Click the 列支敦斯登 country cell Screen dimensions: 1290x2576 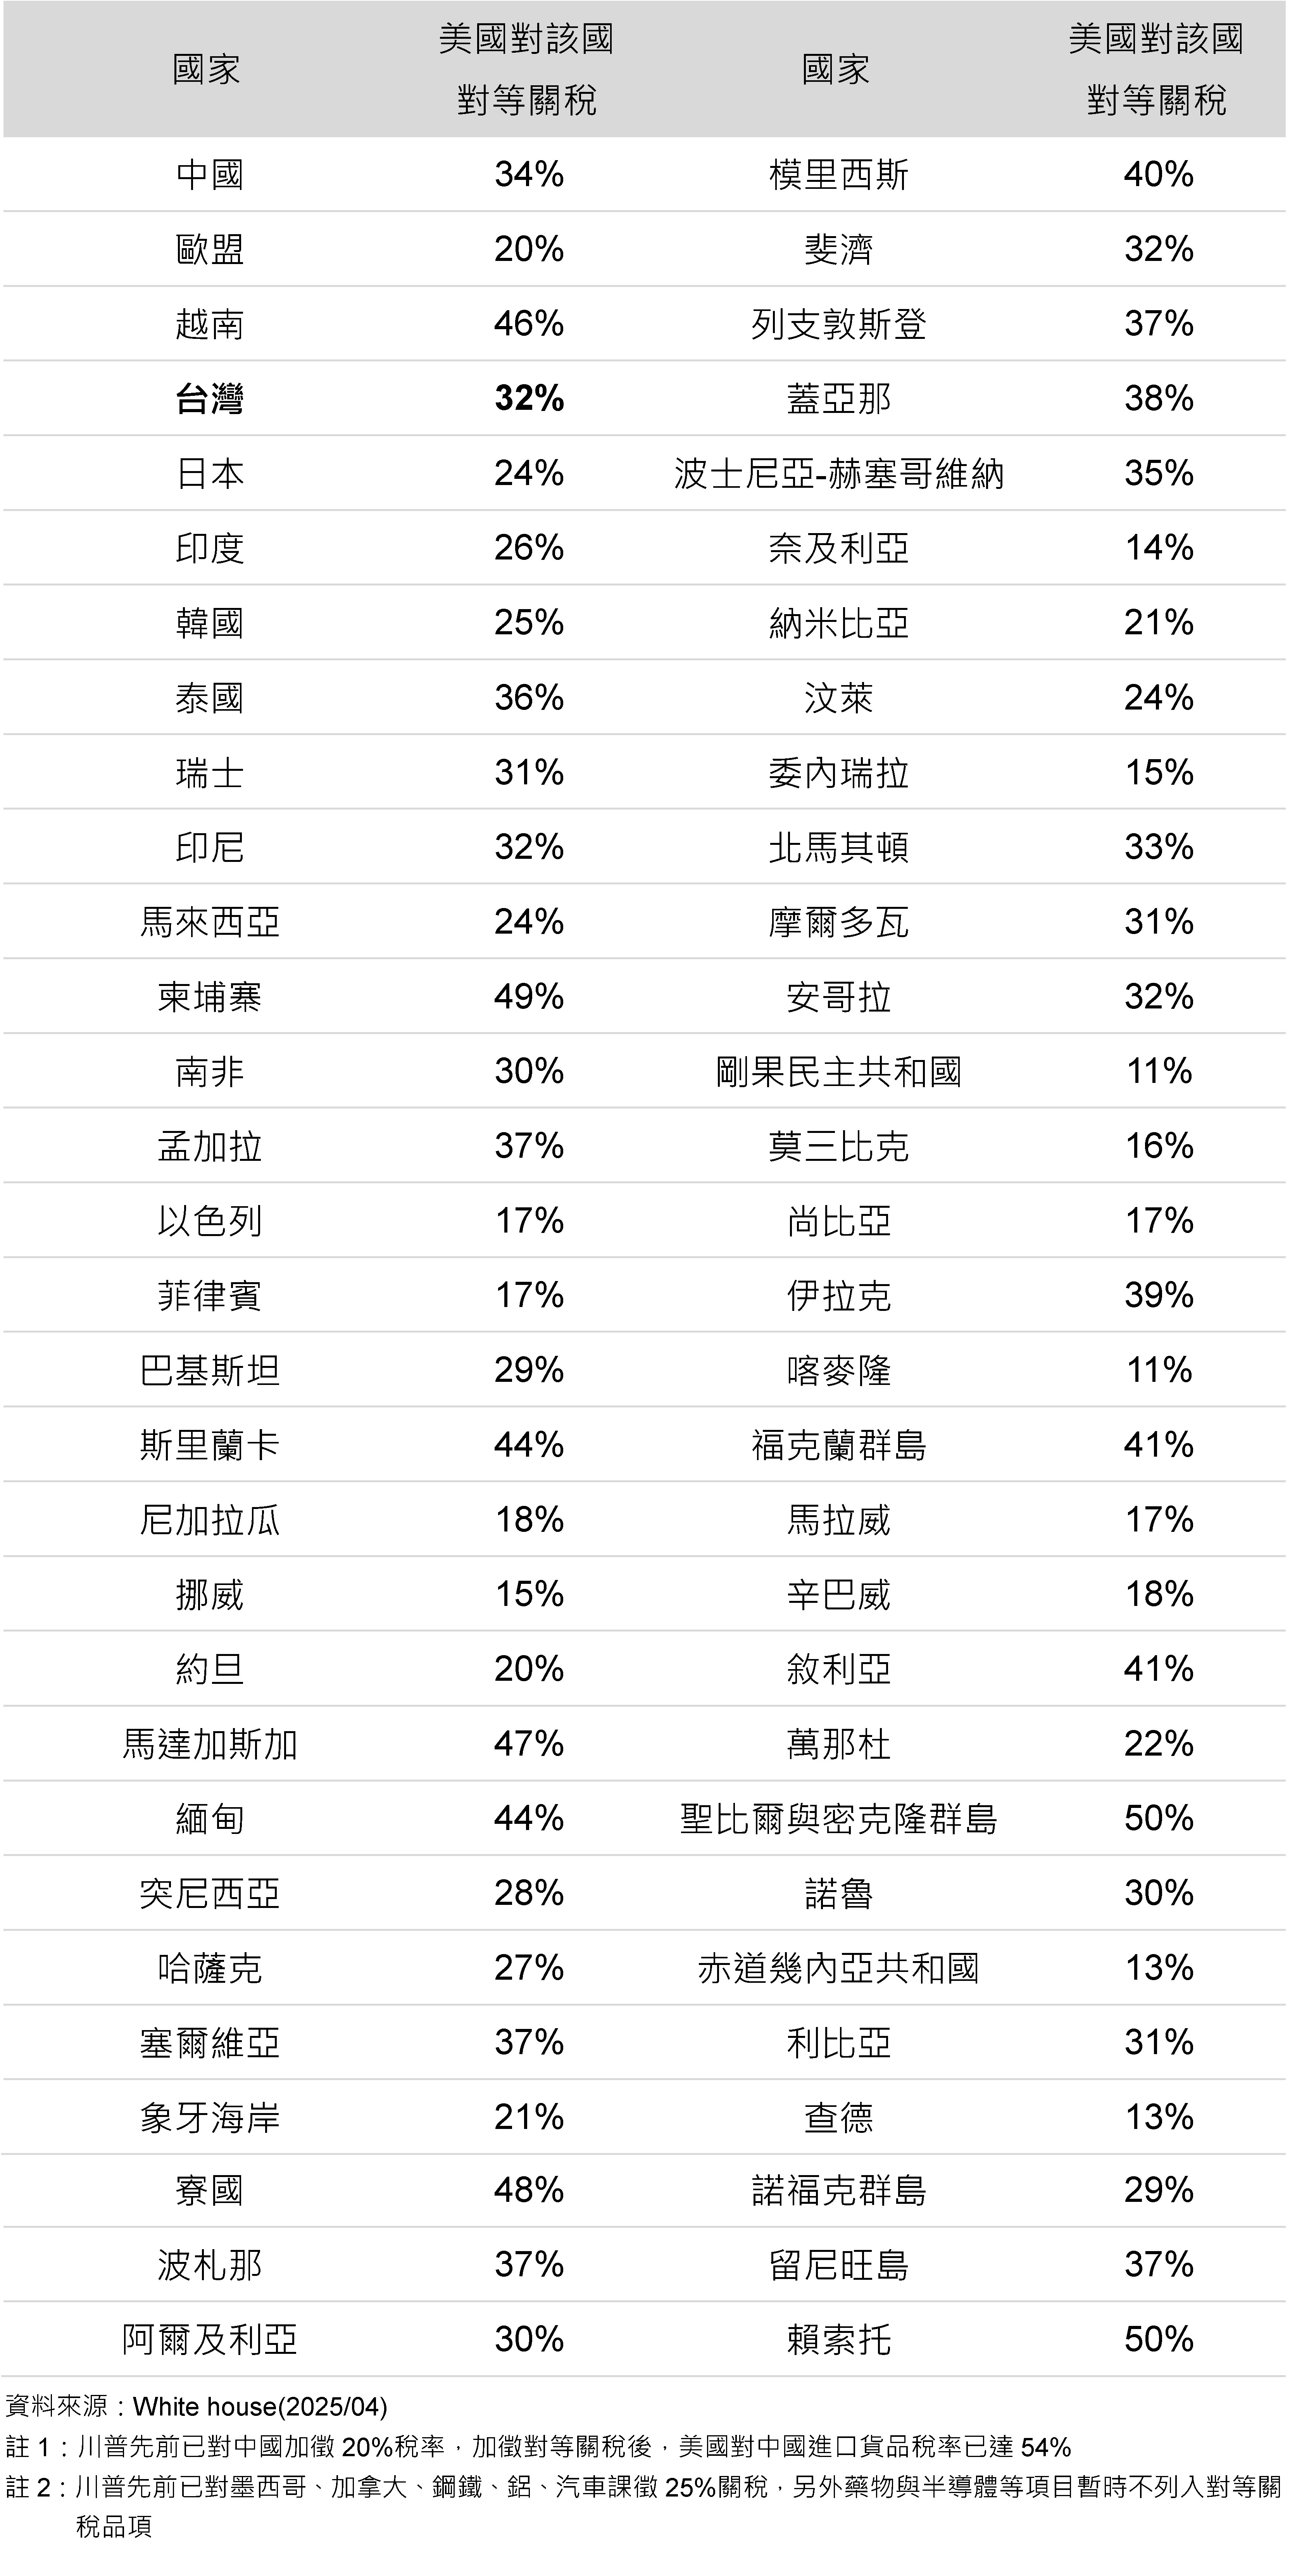[838, 324]
